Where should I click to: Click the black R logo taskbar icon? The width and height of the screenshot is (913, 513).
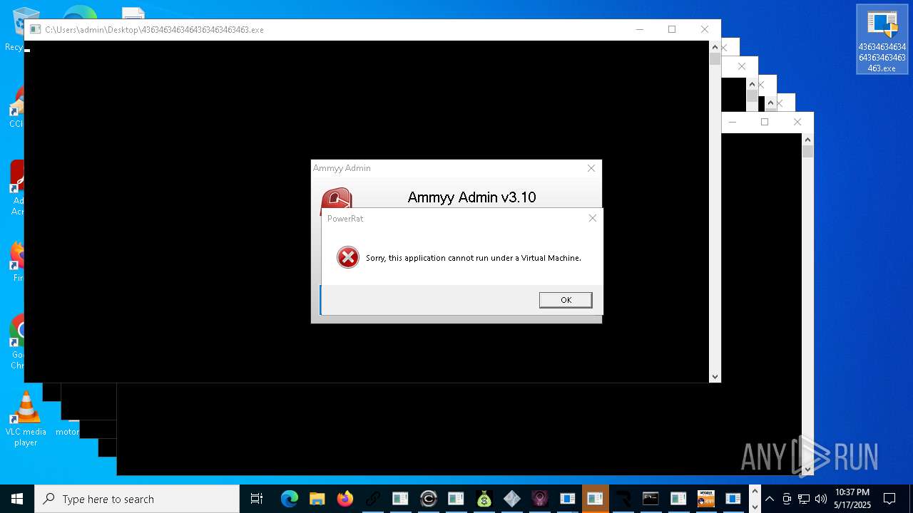623,499
